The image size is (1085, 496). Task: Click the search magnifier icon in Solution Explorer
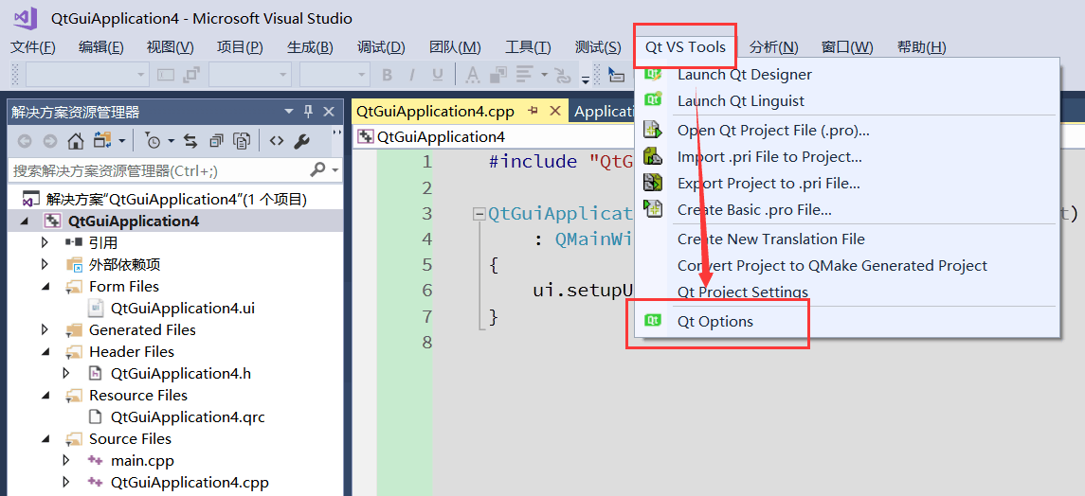click(317, 169)
